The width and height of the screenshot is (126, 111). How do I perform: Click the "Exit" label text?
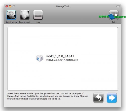114,22
